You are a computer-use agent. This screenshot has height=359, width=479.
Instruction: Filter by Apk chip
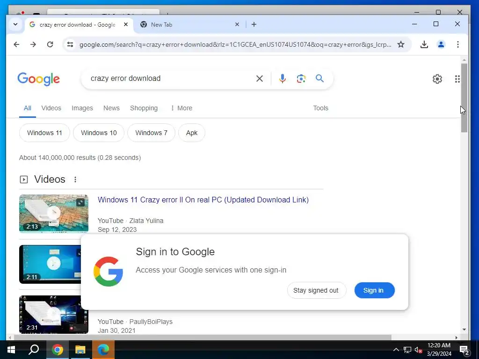click(x=191, y=133)
